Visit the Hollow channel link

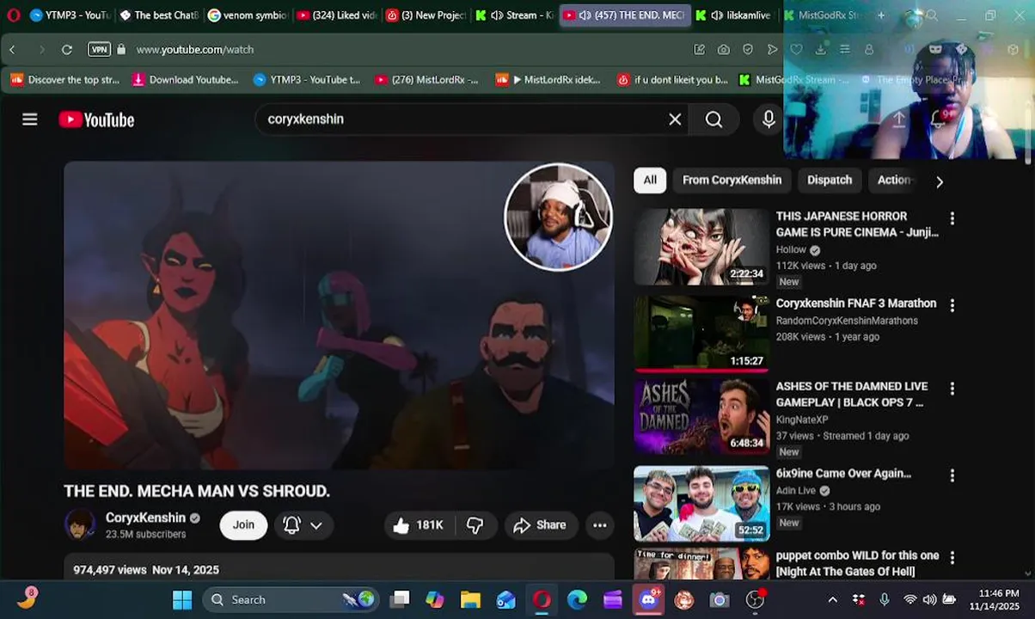(791, 250)
